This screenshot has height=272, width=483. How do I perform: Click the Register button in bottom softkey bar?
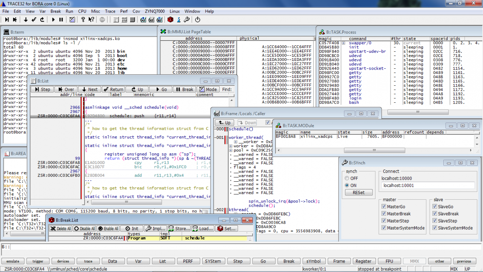click(363, 261)
